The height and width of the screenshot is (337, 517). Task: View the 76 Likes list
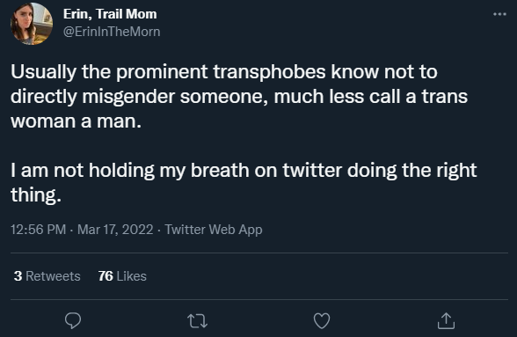point(122,276)
